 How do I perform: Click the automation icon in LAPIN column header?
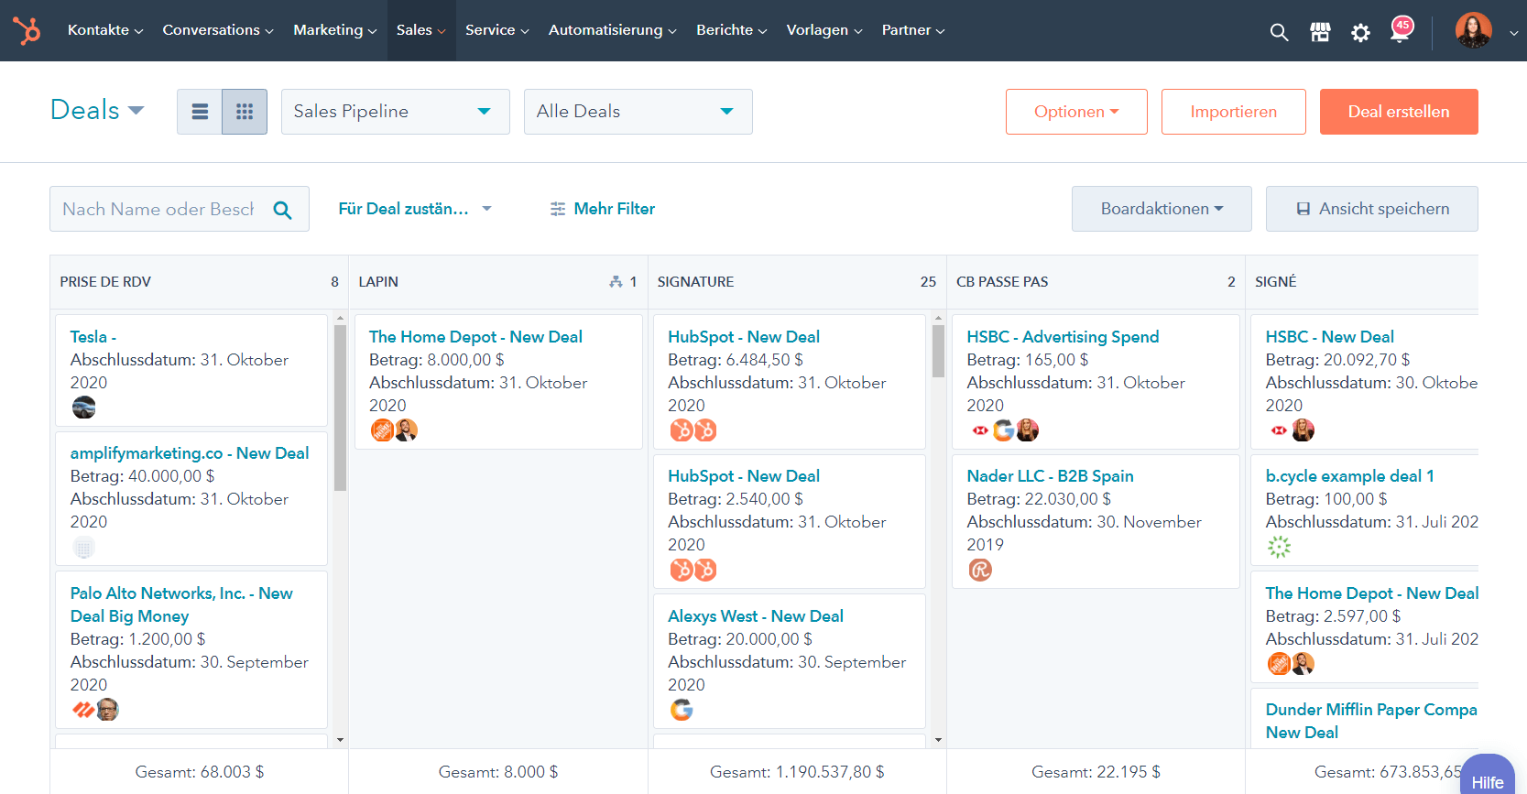pos(616,282)
